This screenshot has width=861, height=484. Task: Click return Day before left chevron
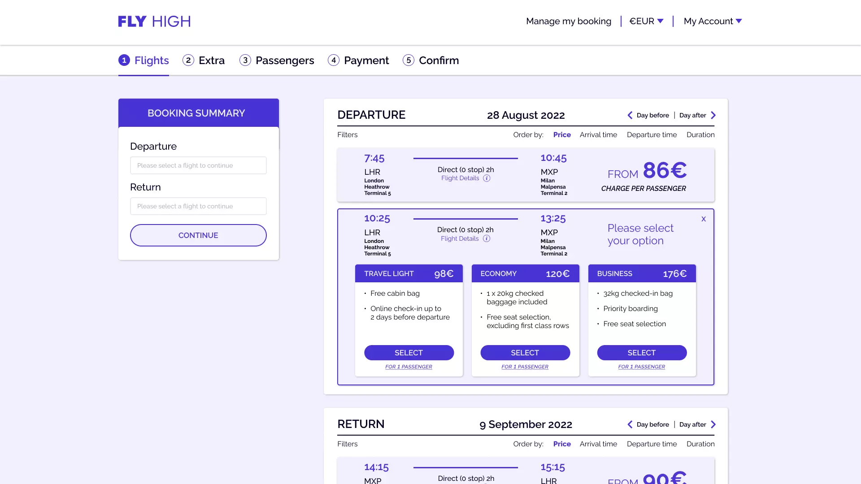[630, 424]
